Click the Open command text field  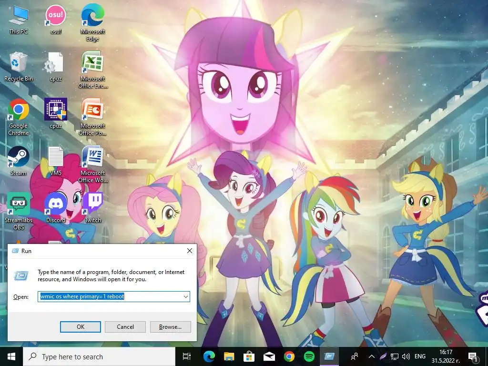pyautogui.click(x=110, y=296)
